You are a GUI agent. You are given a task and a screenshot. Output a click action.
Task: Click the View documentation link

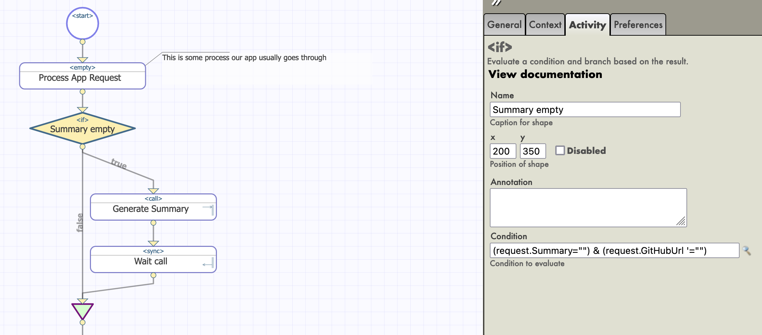[545, 74]
